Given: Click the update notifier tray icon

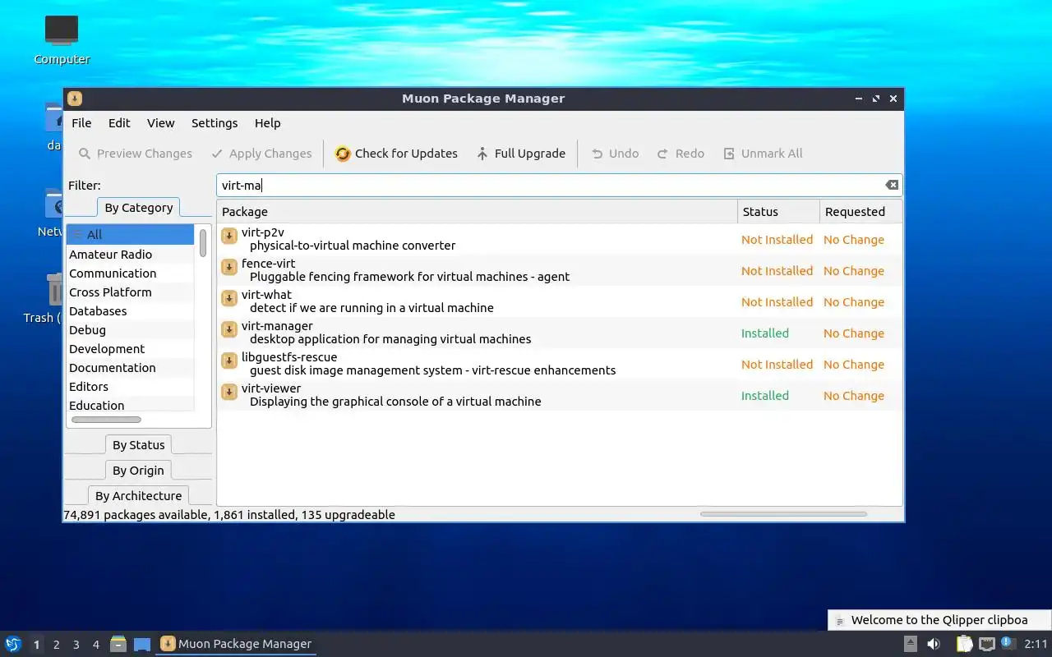Looking at the screenshot, I should [x=1008, y=643].
